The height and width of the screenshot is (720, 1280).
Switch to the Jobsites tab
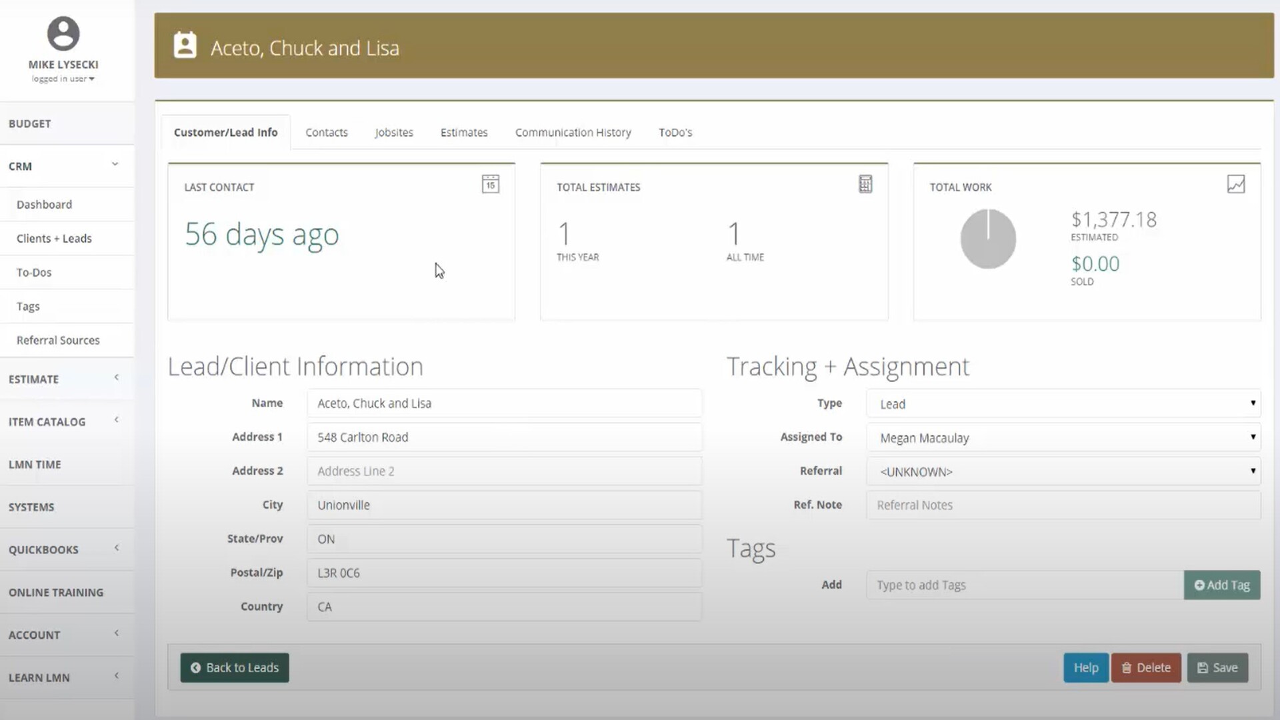click(393, 133)
